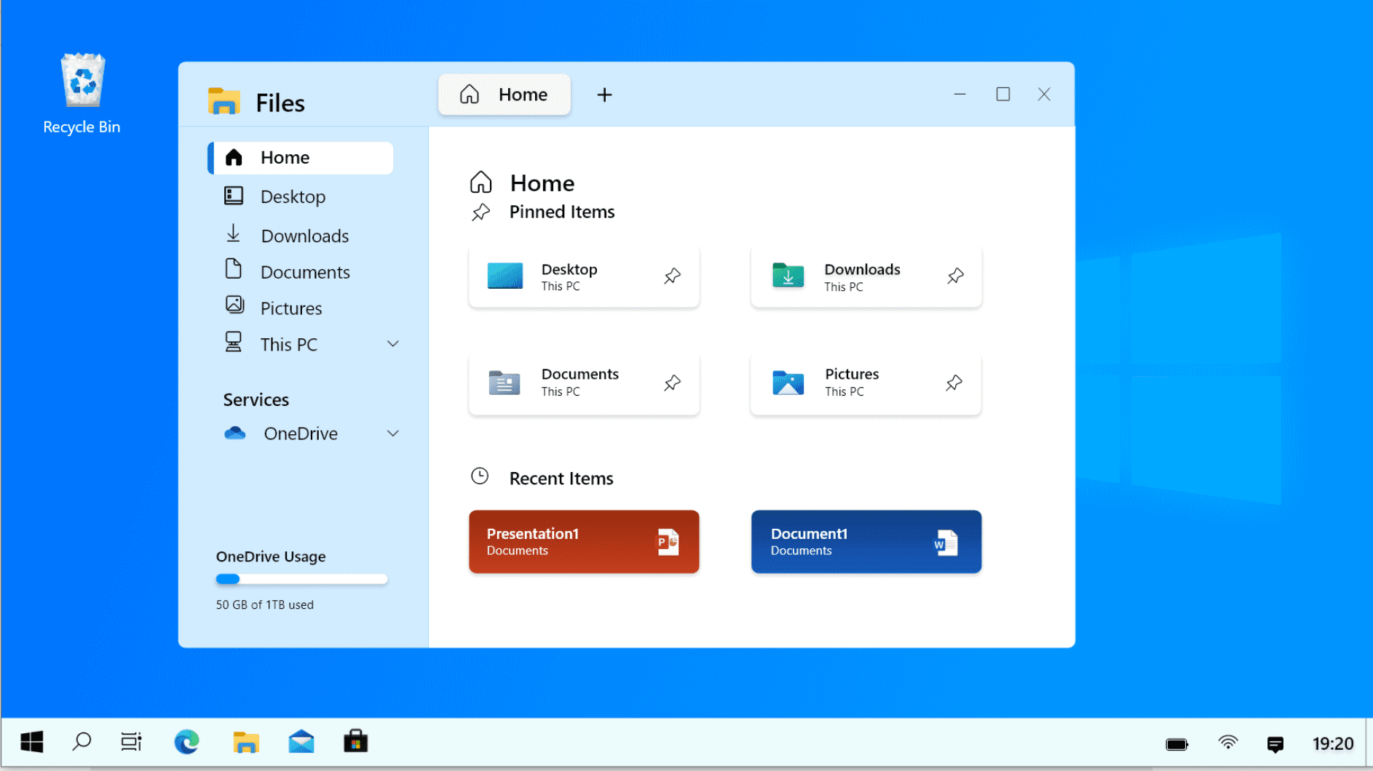Open Microsoft Store from the taskbar

click(355, 742)
